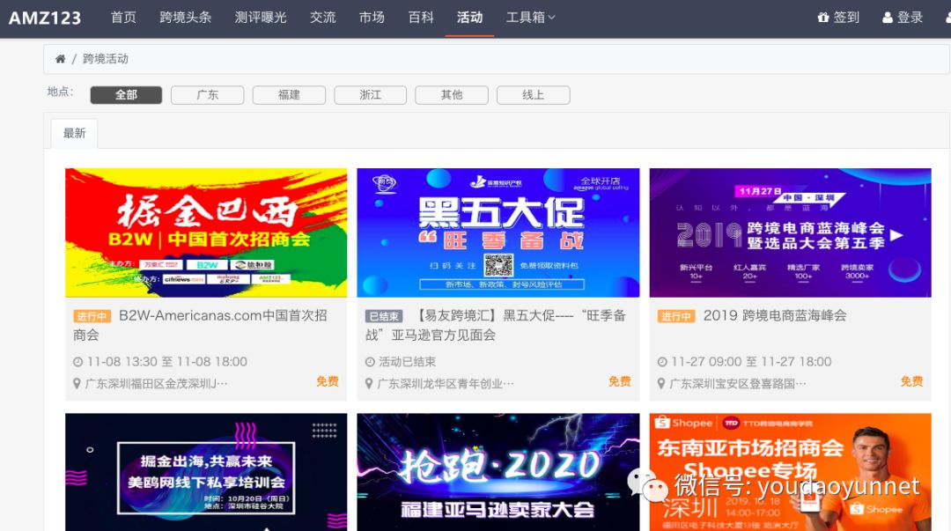The image size is (951, 531).
Task: Click the AMZ123 site logo
Action: [x=45, y=18]
